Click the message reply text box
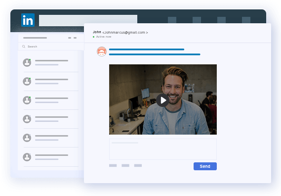Screen dimensions: 281x196 click(163, 149)
